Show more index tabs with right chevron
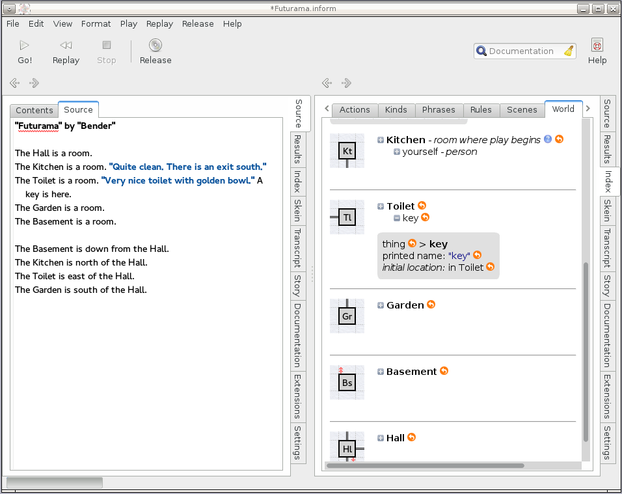The width and height of the screenshot is (622, 494). tap(588, 108)
